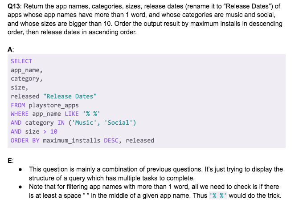This screenshot has width=303, height=204.
Task: Click the bold E: explanation label
Action: click(x=10, y=161)
